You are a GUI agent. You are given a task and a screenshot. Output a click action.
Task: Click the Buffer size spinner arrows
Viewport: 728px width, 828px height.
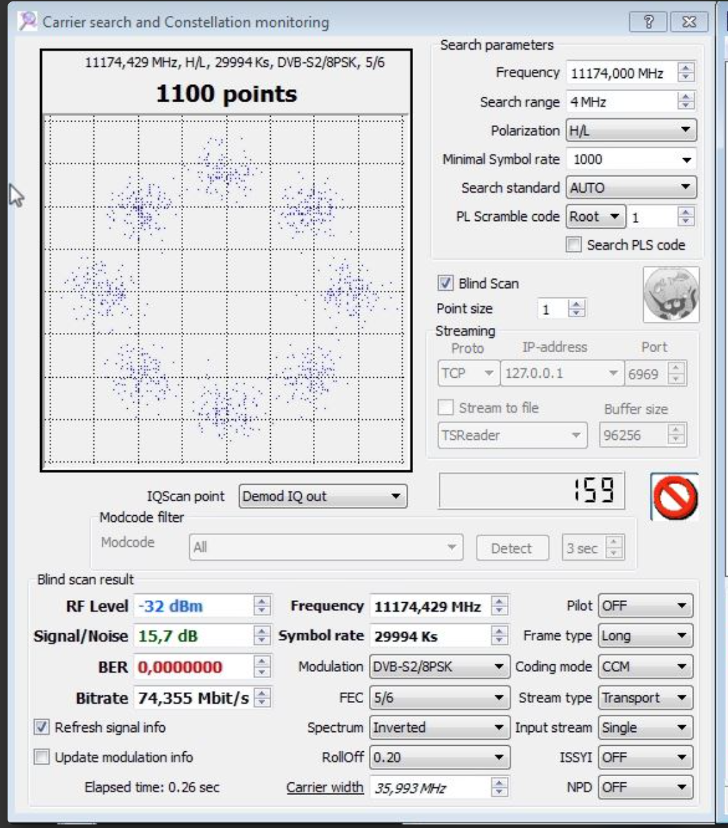[676, 435]
